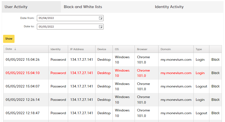Click red Chrome 101.0 browser cell
The width and height of the screenshot is (225, 122).
pyautogui.click(x=143, y=73)
